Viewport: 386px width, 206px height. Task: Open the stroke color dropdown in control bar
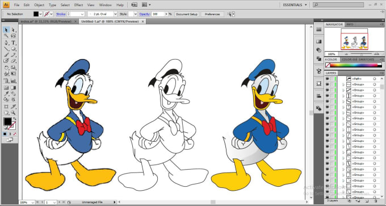click(x=52, y=14)
